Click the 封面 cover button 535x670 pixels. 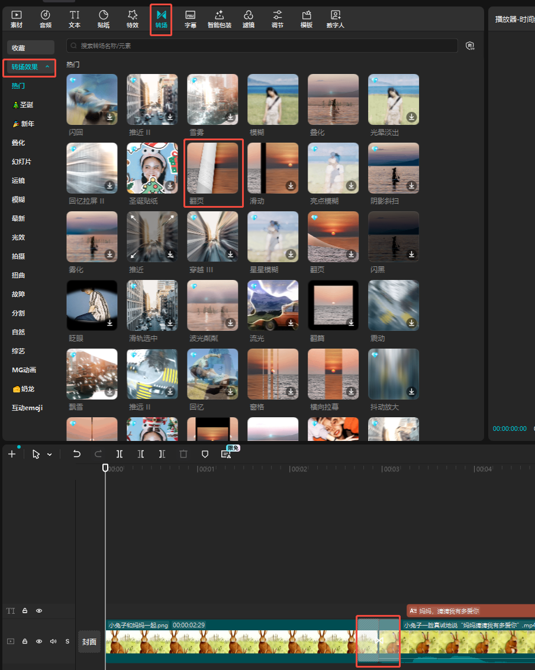tap(89, 642)
